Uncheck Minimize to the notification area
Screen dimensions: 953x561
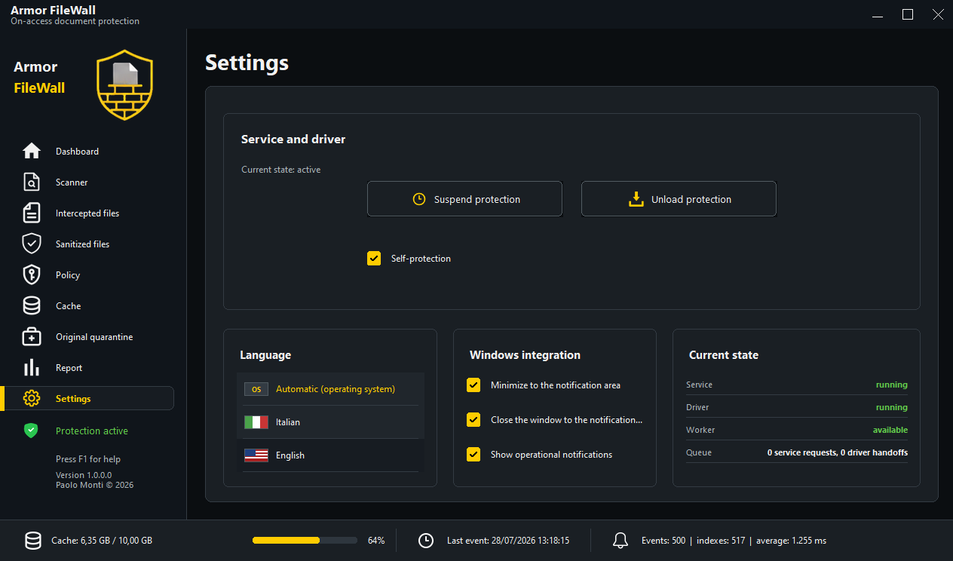(x=473, y=385)
